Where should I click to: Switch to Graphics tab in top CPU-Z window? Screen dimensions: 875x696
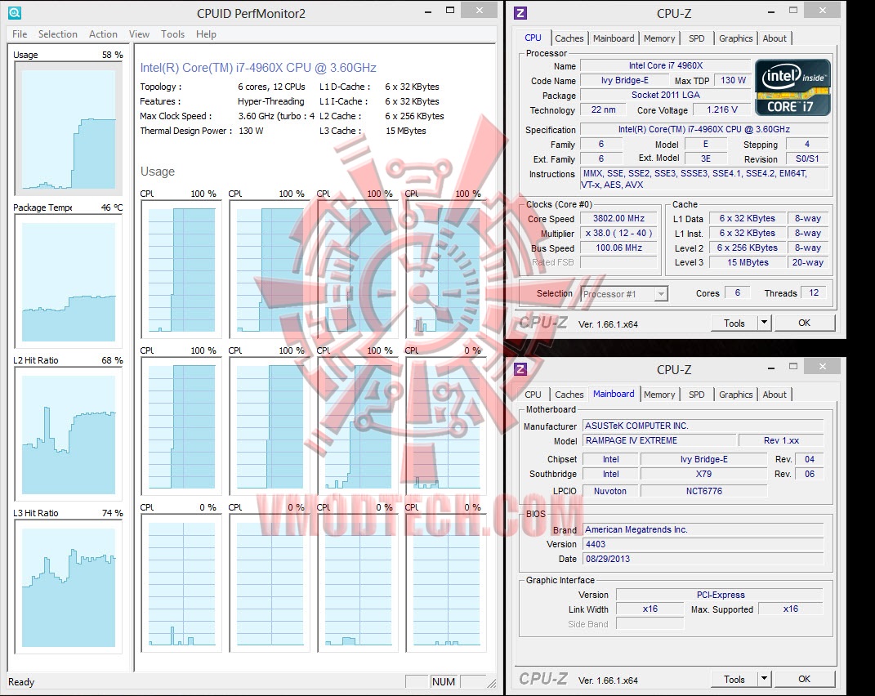click(x=735, y=38)
